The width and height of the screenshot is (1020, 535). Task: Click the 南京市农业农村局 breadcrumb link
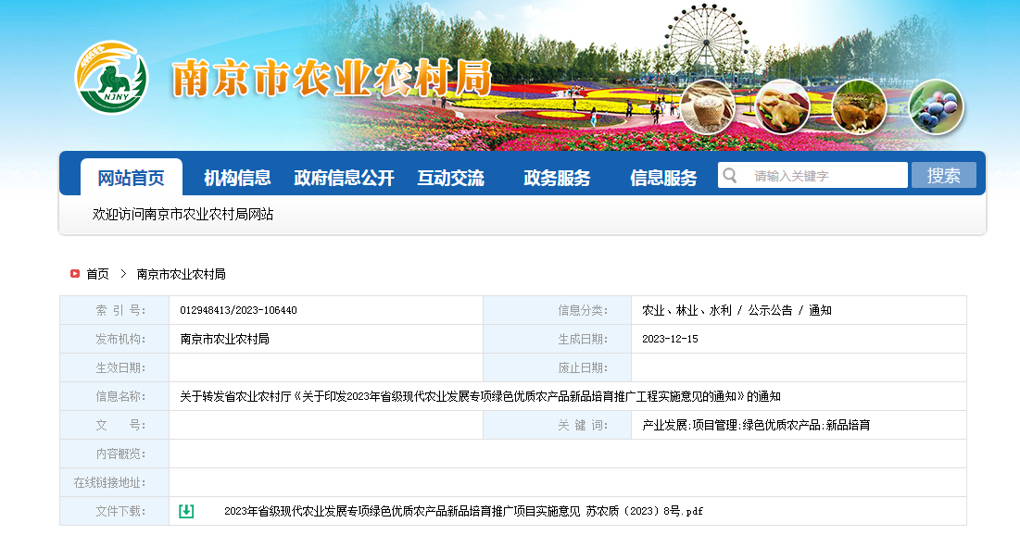pyautogui.click(x=182, y=274)
